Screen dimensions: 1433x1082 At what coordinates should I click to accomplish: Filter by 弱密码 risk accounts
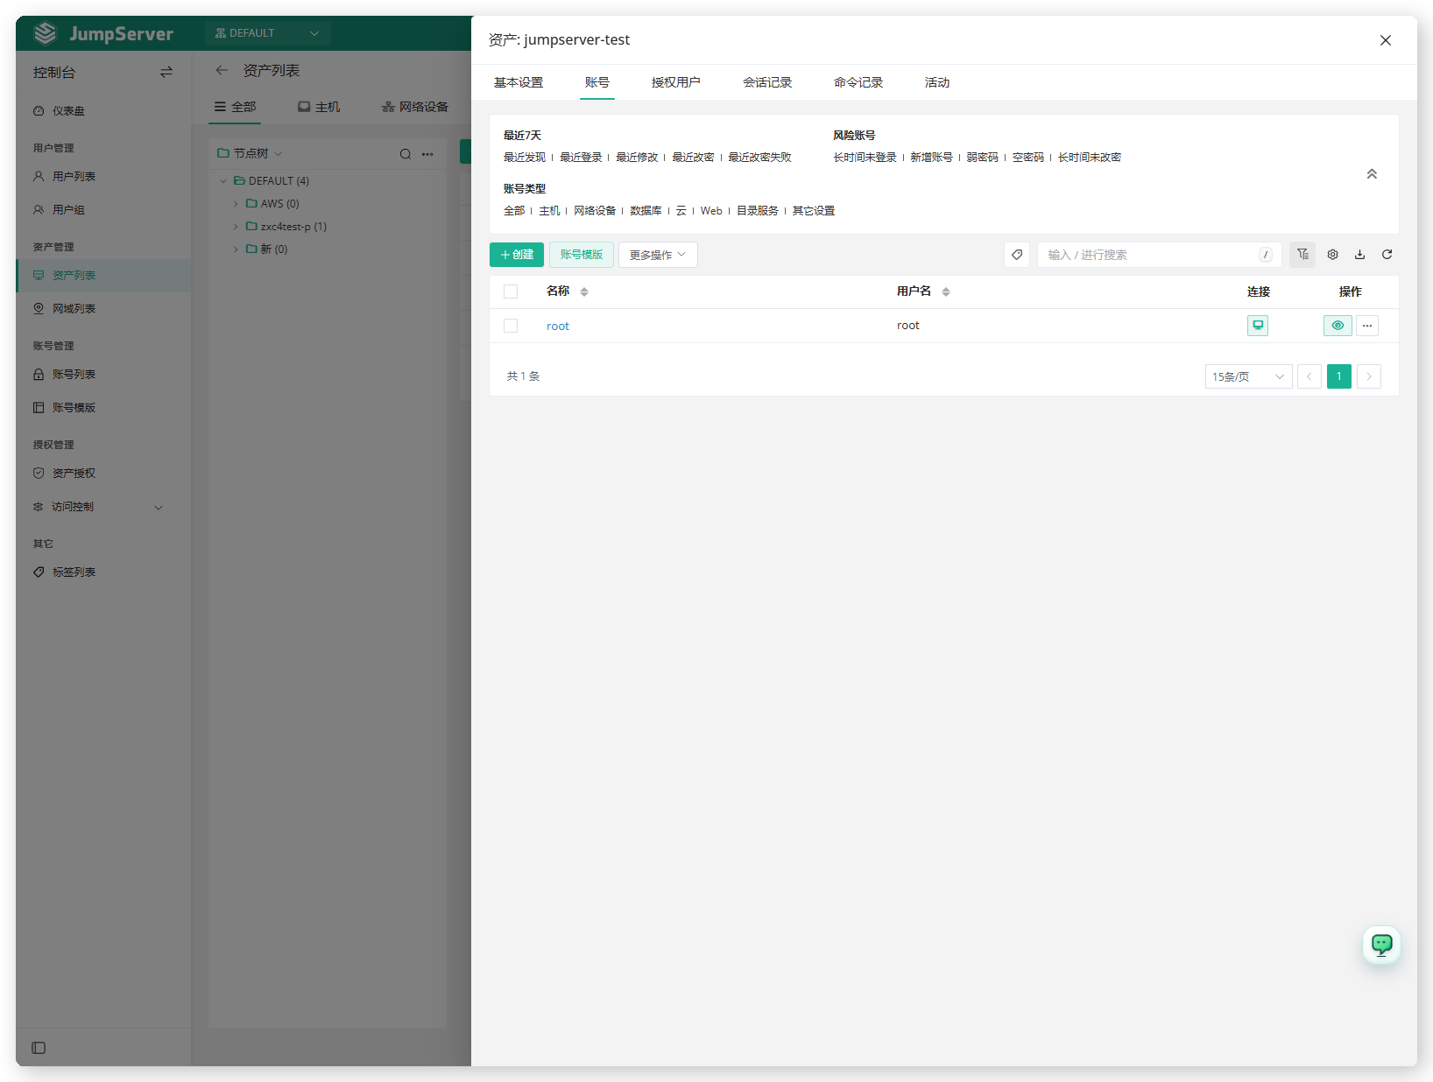click(983, 158)
